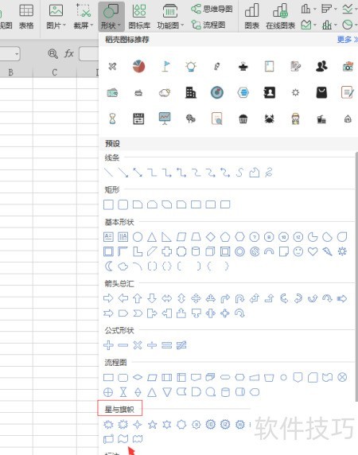Open the 截屏 screenshot dropdown
358x455 pixels.
click(84, 17)
